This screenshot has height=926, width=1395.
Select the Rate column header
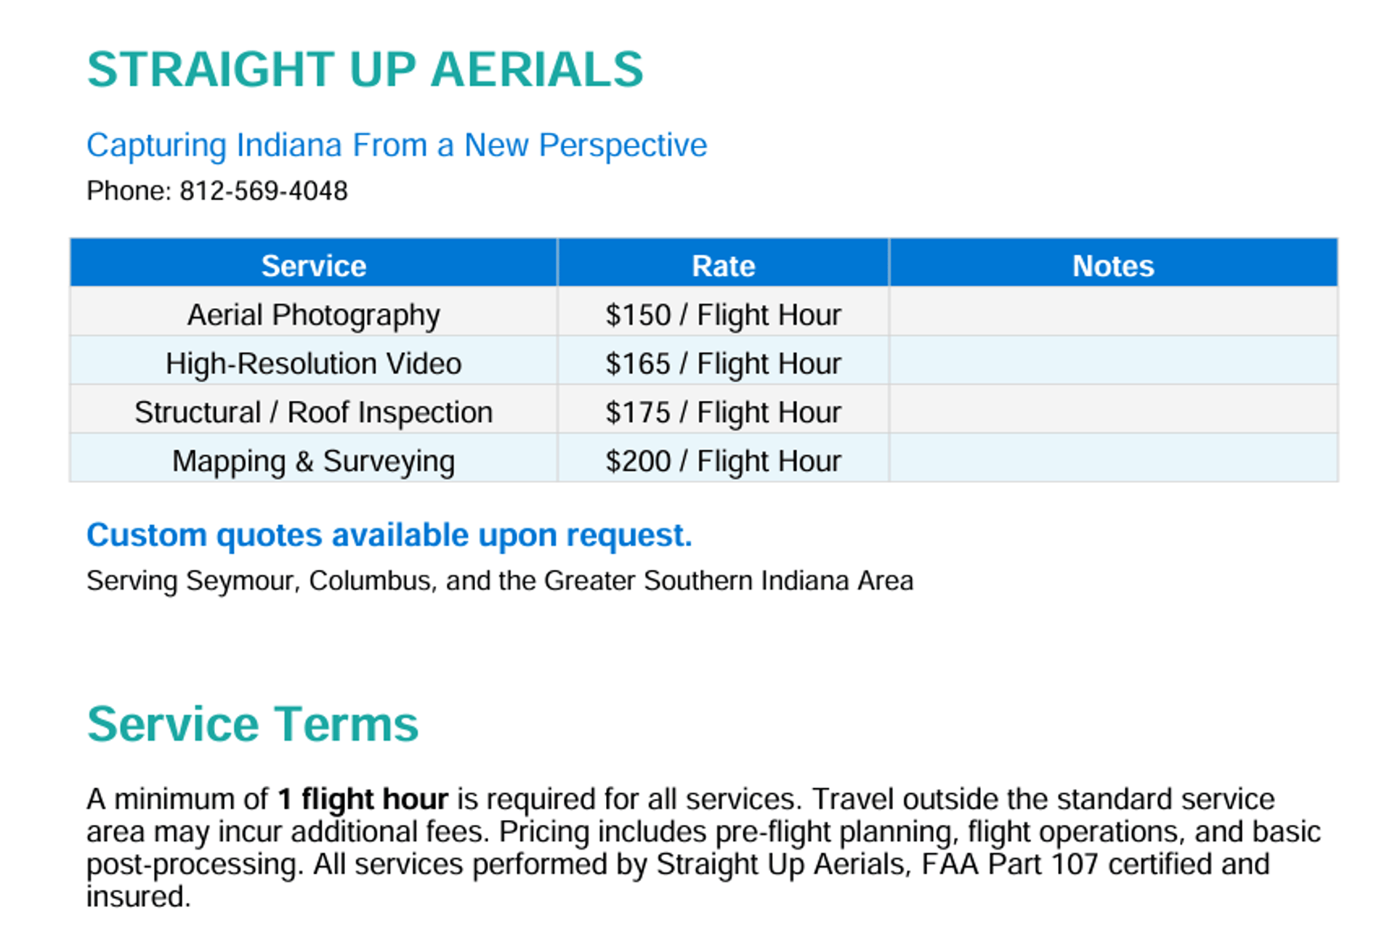tap(723, 266)
